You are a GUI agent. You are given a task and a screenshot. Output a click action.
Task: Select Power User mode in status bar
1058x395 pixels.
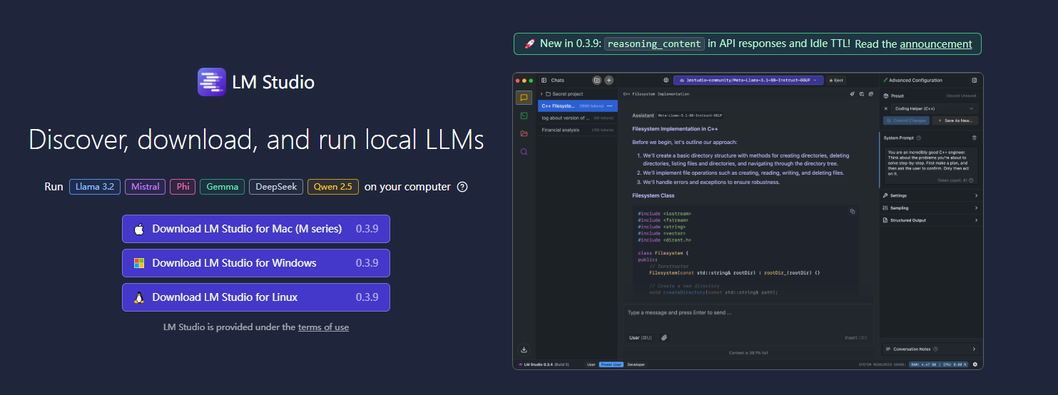click(x=611, y=364)
